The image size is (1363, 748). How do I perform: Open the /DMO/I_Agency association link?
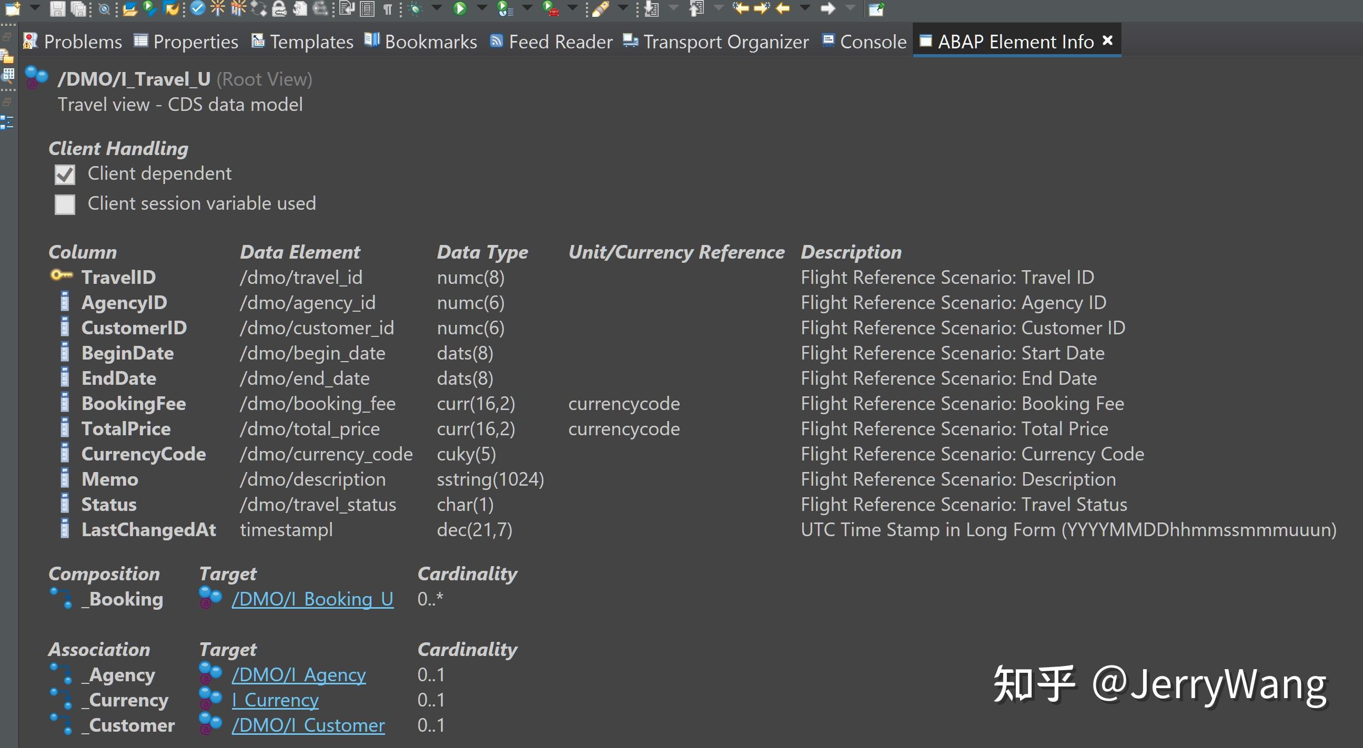[x=299, y=674]
